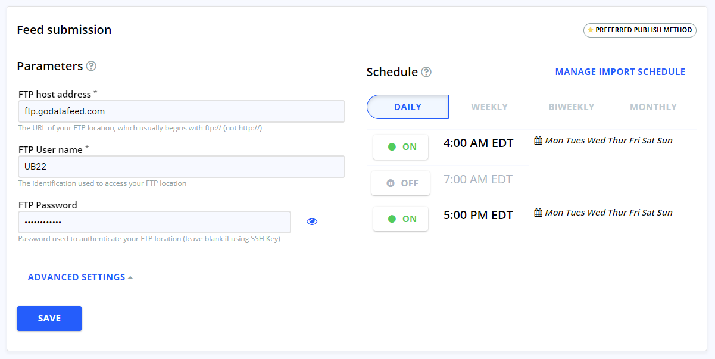Click the calendar icon beside 4:00 AM EDT
715x359 pixels.
pos(538,141)
